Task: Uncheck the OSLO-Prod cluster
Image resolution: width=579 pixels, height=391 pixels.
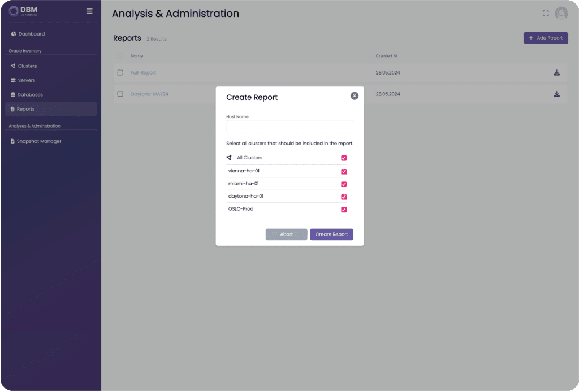Action: point(344,210)
